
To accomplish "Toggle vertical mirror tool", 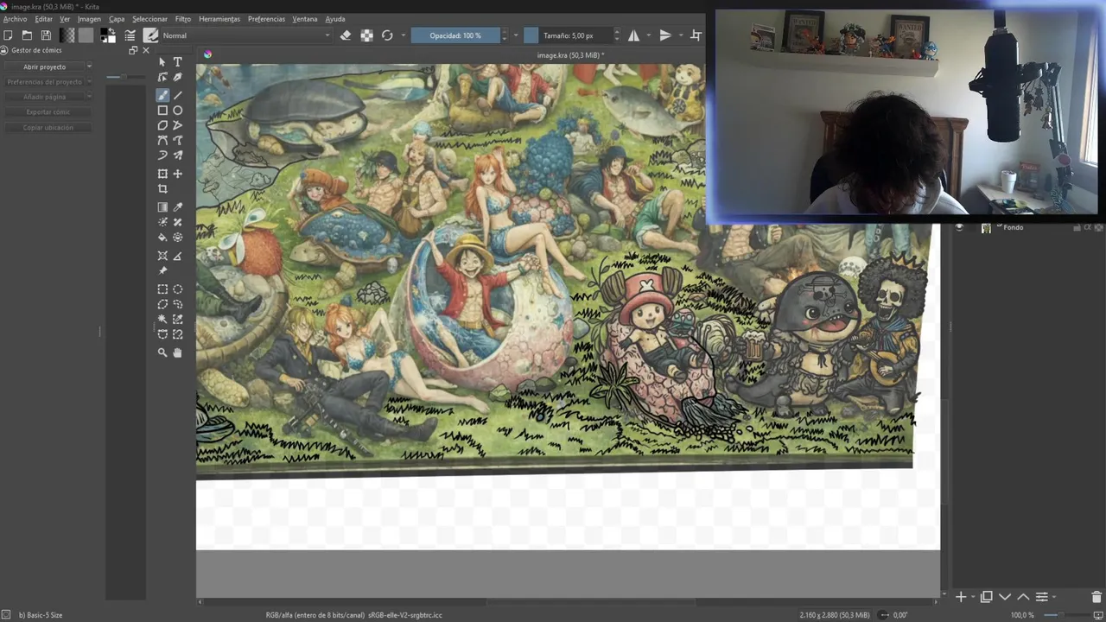I will [665, 35].
